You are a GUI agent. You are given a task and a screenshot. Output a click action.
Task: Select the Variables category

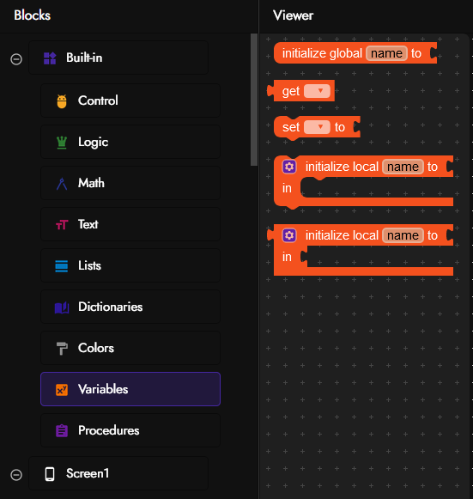130,389
